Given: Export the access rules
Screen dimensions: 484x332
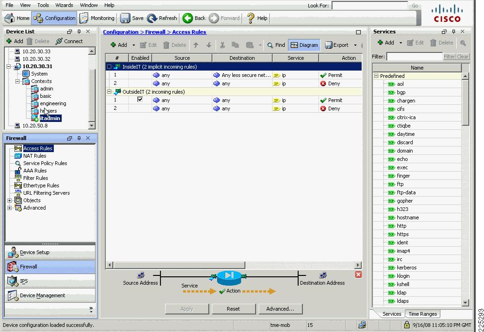Looking at the screenshot, I should [x=338, y=45].
